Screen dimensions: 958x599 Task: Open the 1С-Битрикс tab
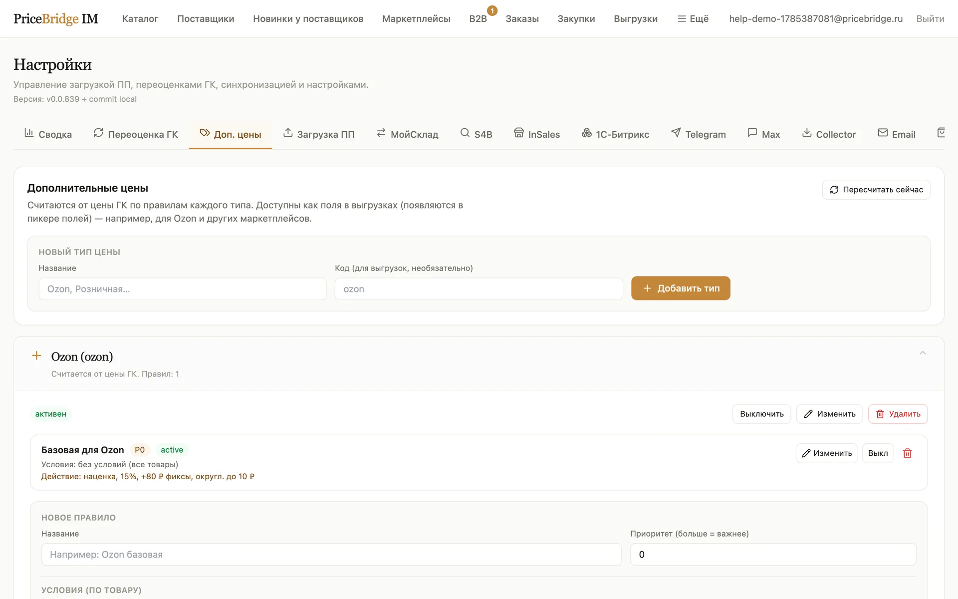click(615, 134)
